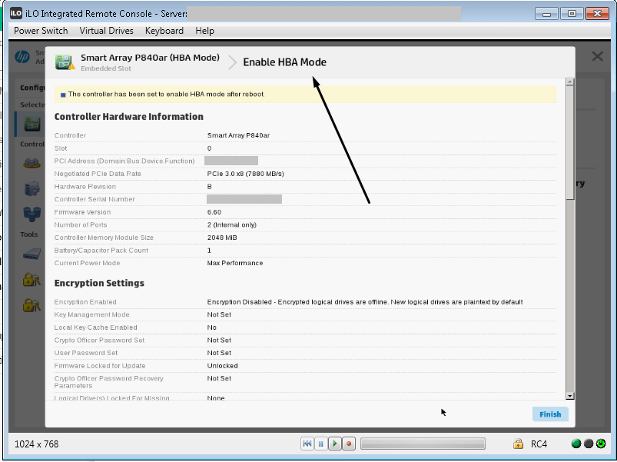This screenshot has height=462, width=617.
Task: Click the Finish button
Action: (549, 414)
